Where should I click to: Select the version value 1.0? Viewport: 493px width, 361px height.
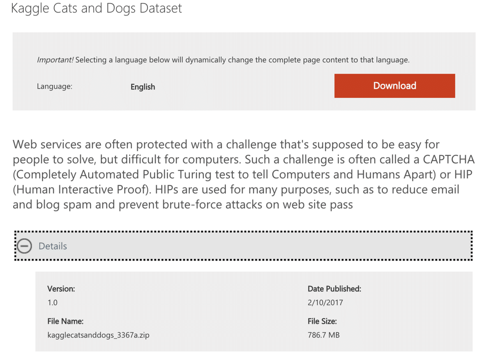click(x=53, y=303)
